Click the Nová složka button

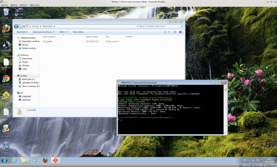click(78, 32)
